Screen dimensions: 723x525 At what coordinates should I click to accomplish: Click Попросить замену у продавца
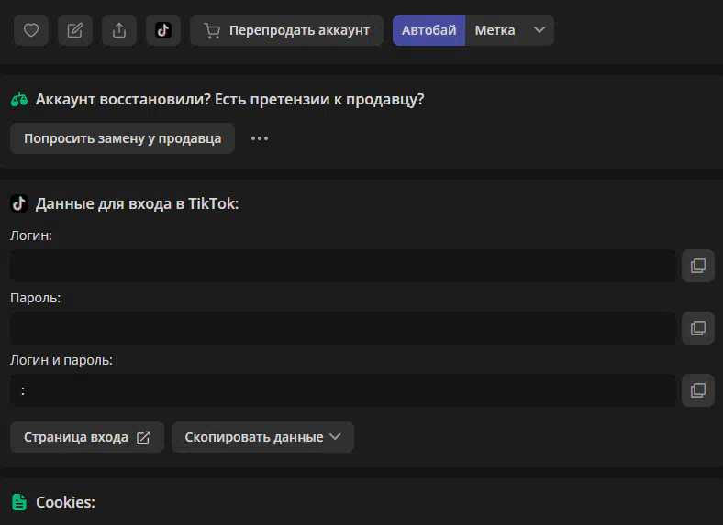[122, 138]
